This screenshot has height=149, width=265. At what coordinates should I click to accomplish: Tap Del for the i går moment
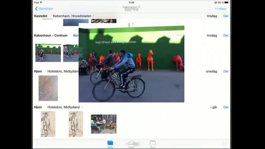[226, 107]
